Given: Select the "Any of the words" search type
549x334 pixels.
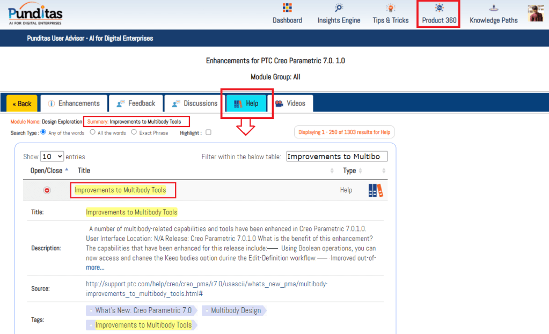Looking at the screenshot, I should click(x=43, y=132).
